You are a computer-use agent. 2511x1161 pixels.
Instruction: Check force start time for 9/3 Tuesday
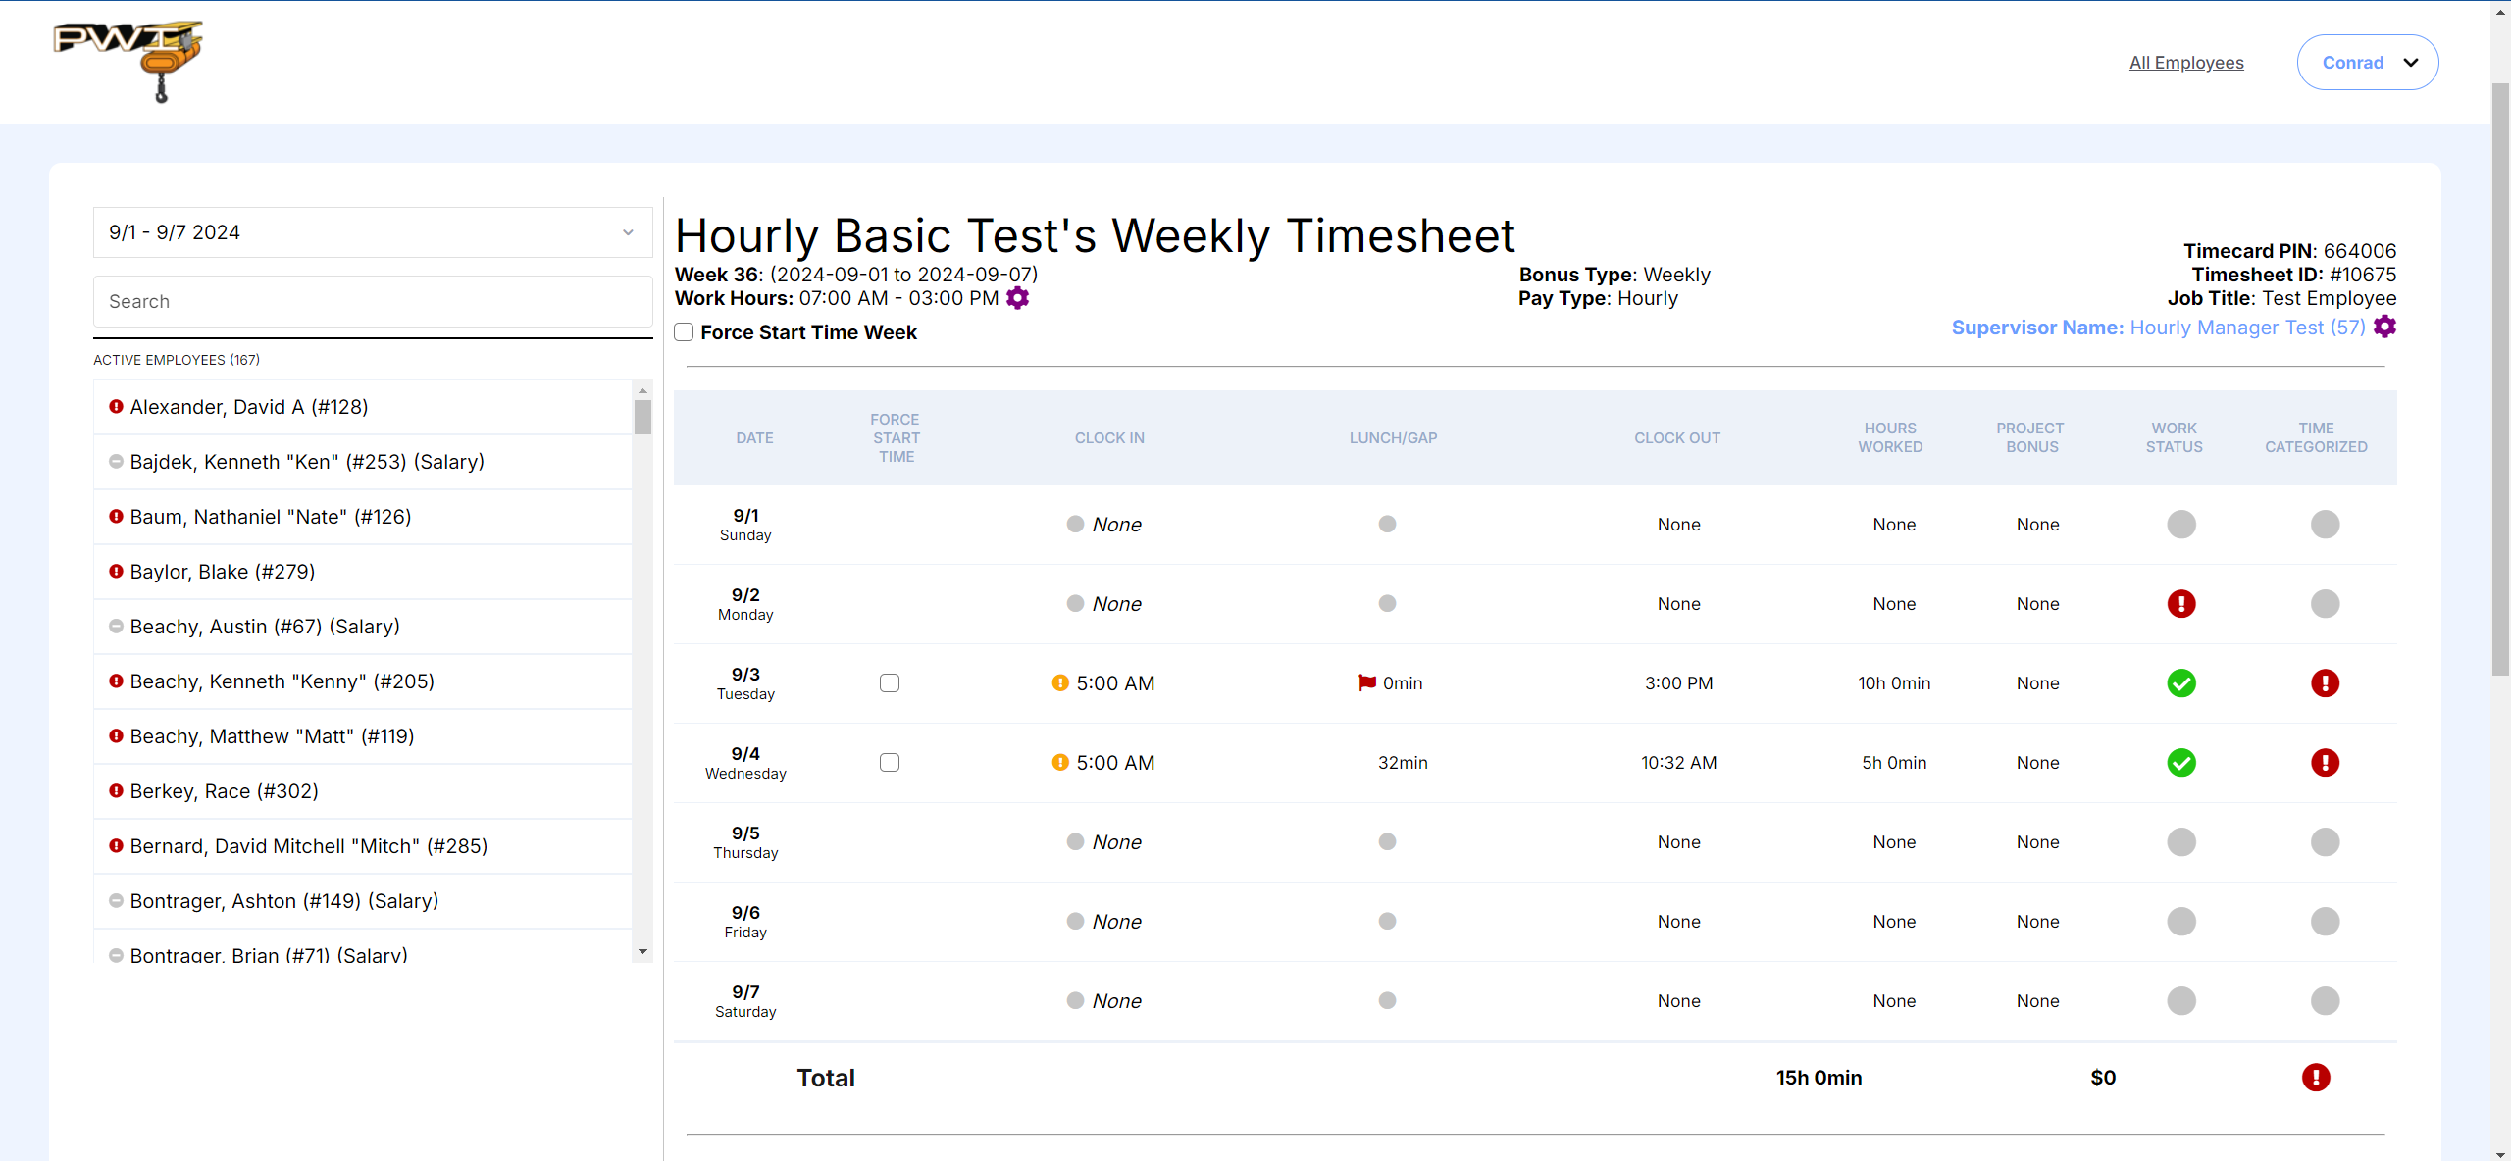(890, 683)
